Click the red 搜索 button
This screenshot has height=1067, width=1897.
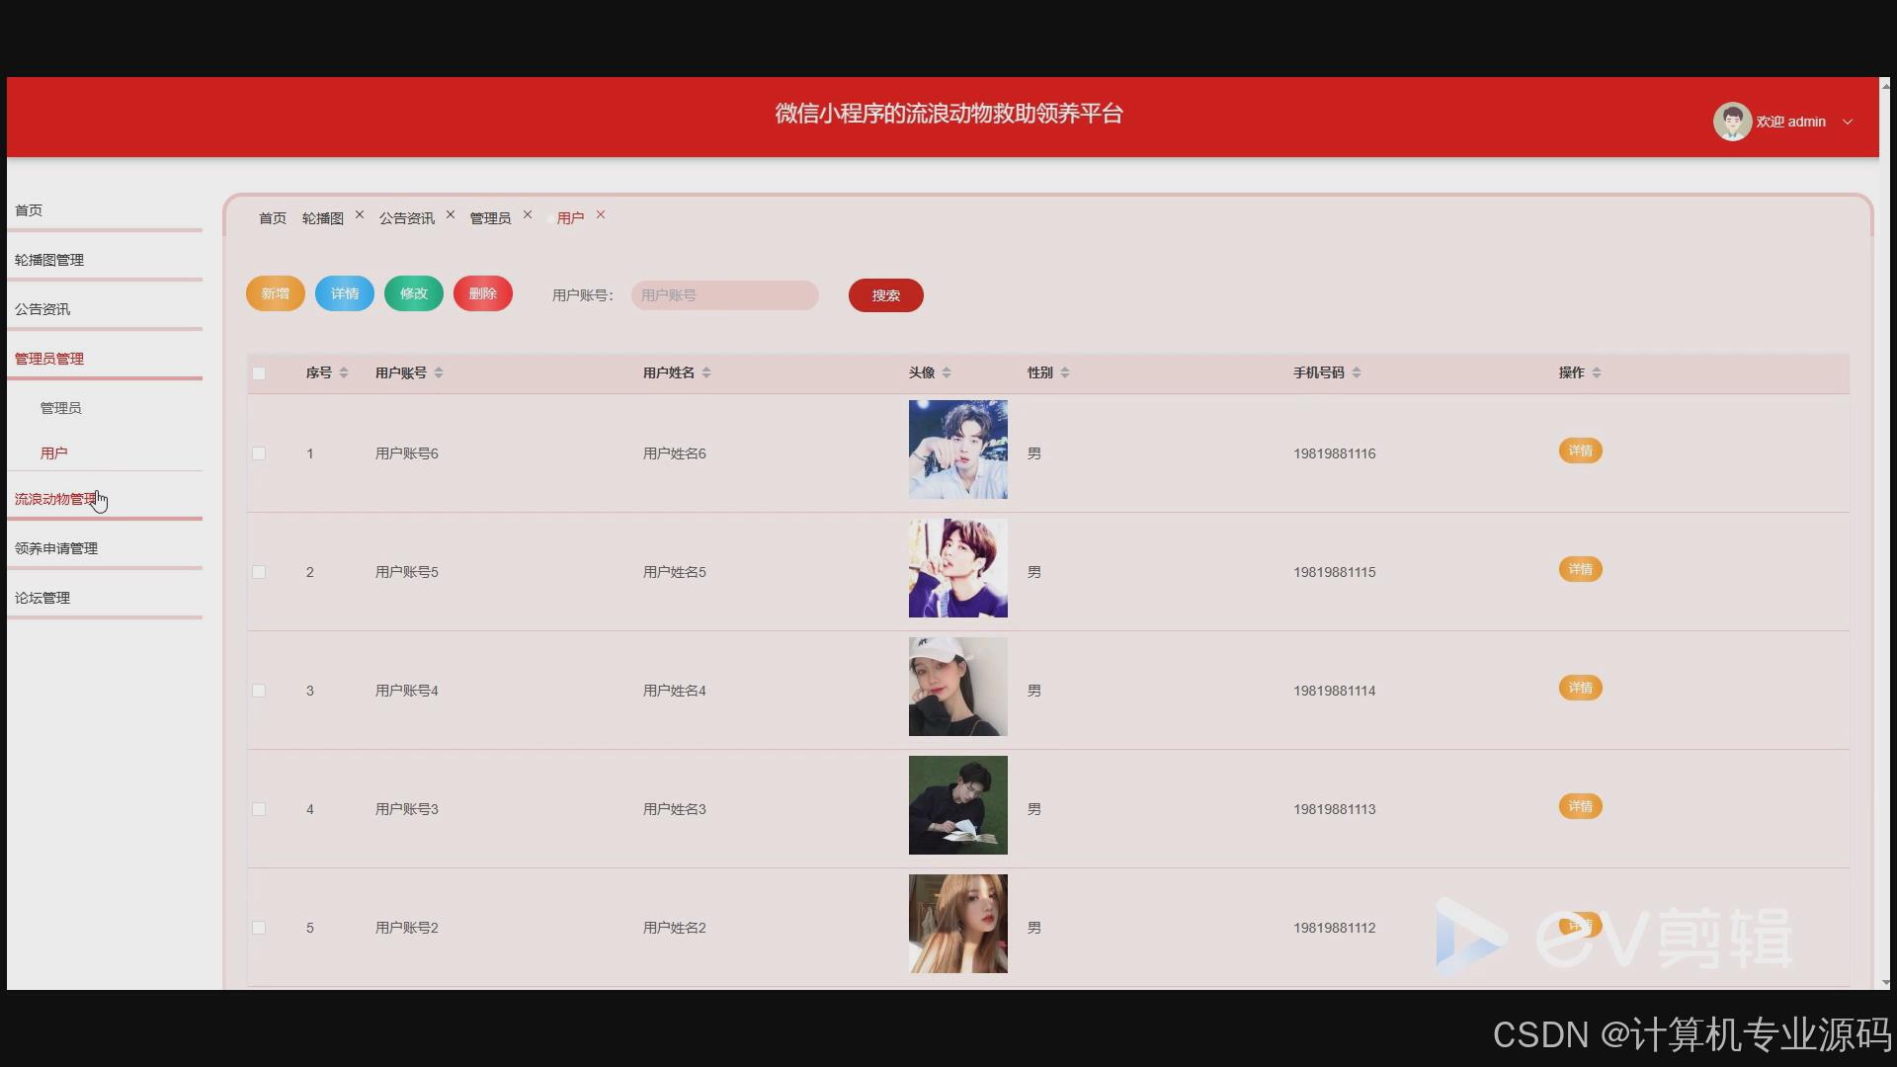(884, 294)
